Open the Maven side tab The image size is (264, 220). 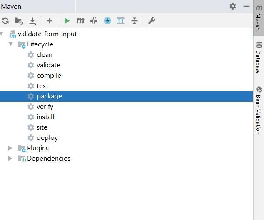coord(259,17)
